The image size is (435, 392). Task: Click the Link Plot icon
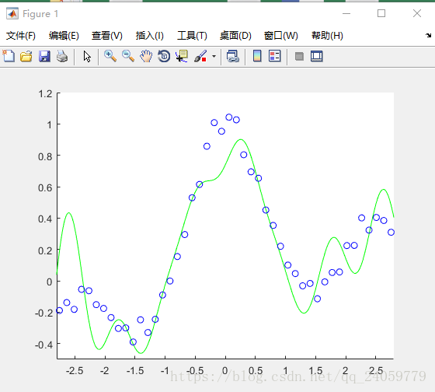click(x=233, y=56)
